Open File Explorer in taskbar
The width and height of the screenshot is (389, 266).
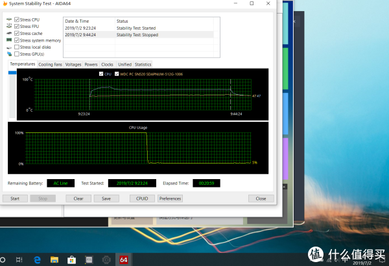pos(55,260)
